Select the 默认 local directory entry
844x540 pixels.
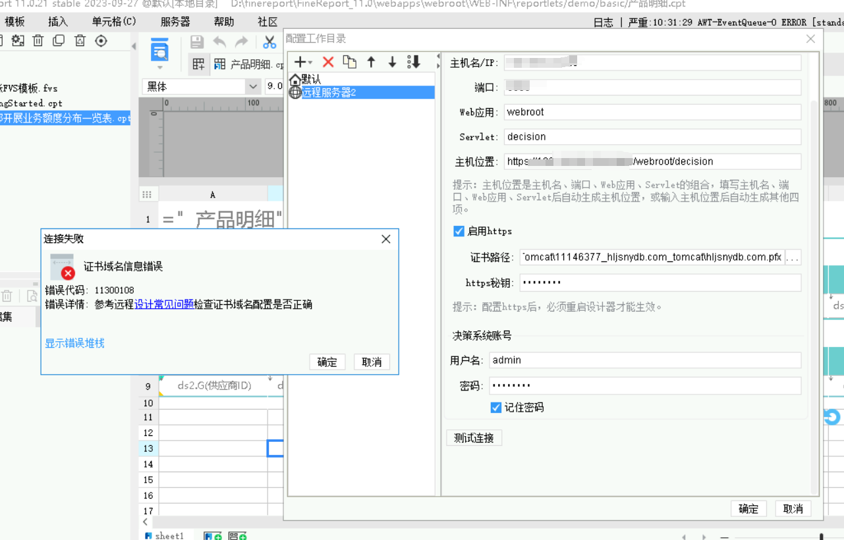click(x=362, y=79)
